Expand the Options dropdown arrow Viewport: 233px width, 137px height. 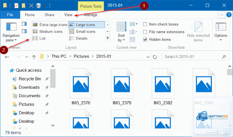pyautogui.click(x=221, y=40)
